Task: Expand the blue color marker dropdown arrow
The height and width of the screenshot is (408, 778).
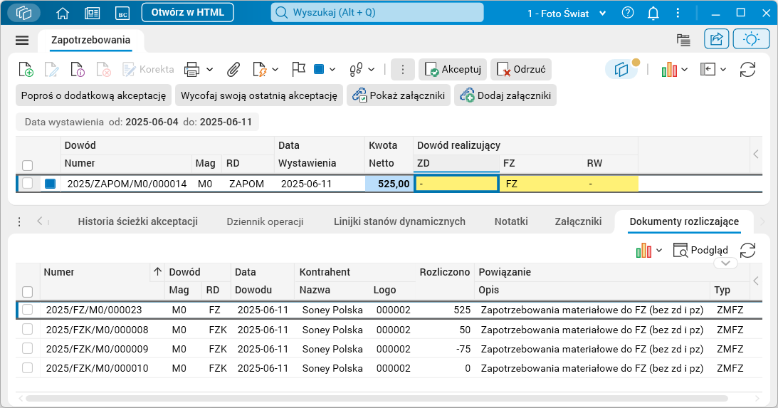Action: pos(332,70)
